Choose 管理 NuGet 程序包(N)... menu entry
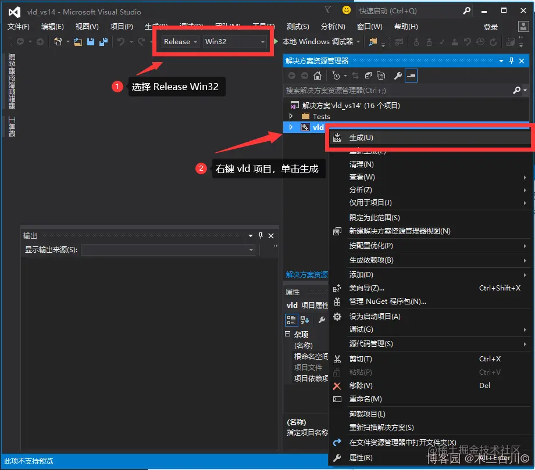Screen dimensions: 535x470 pos(430,302)
